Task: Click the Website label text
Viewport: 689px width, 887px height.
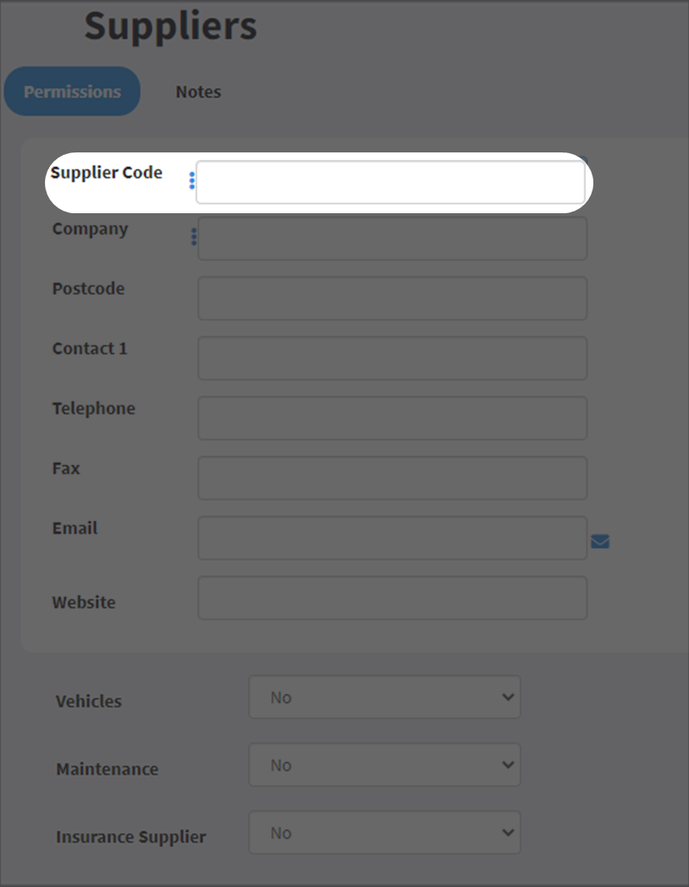Action: pos(84,602)
